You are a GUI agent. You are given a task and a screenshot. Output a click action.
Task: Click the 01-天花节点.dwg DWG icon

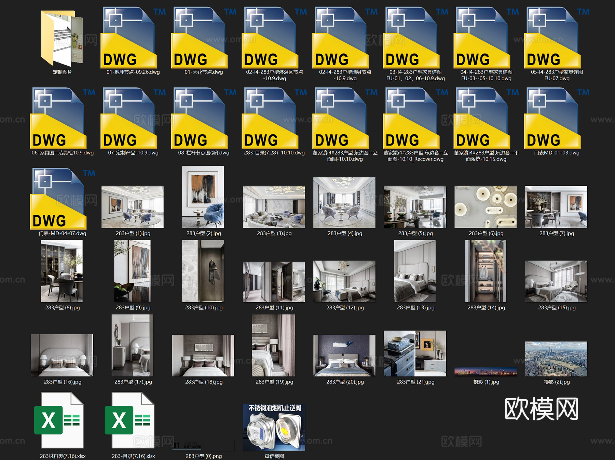tap(200, 38)
